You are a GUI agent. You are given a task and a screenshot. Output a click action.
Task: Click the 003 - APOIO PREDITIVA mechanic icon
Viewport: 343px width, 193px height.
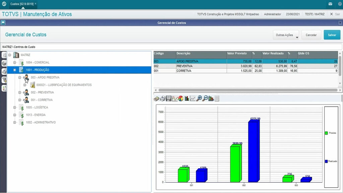[26, 77]
